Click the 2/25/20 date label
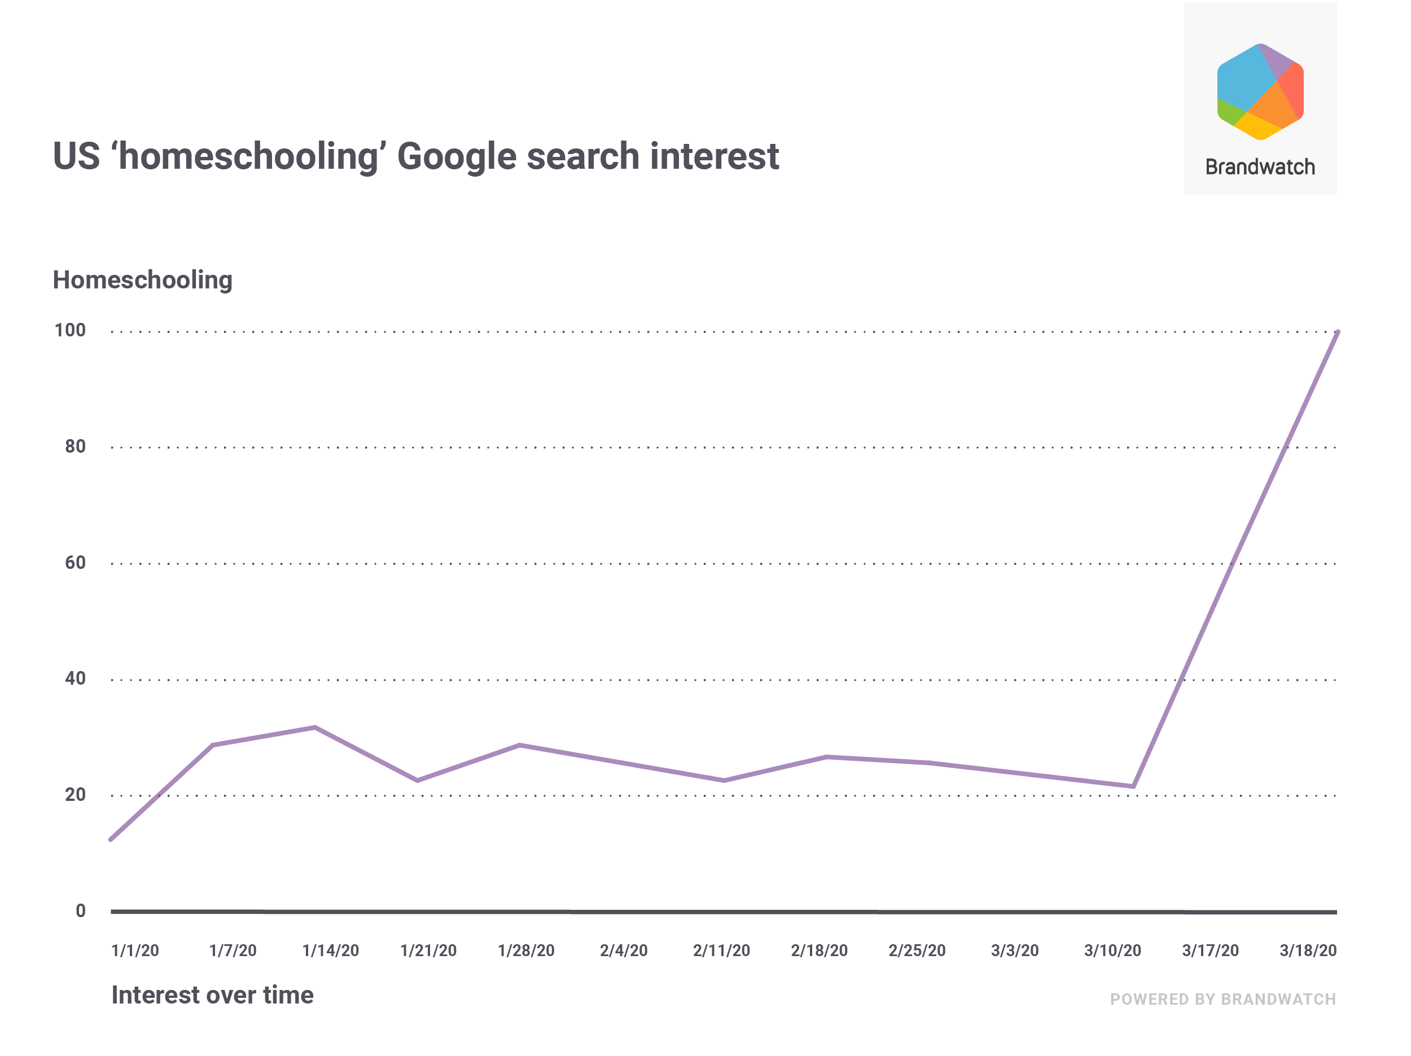The width and height of the screenshot is (1411, 1056). pos(917,950)
